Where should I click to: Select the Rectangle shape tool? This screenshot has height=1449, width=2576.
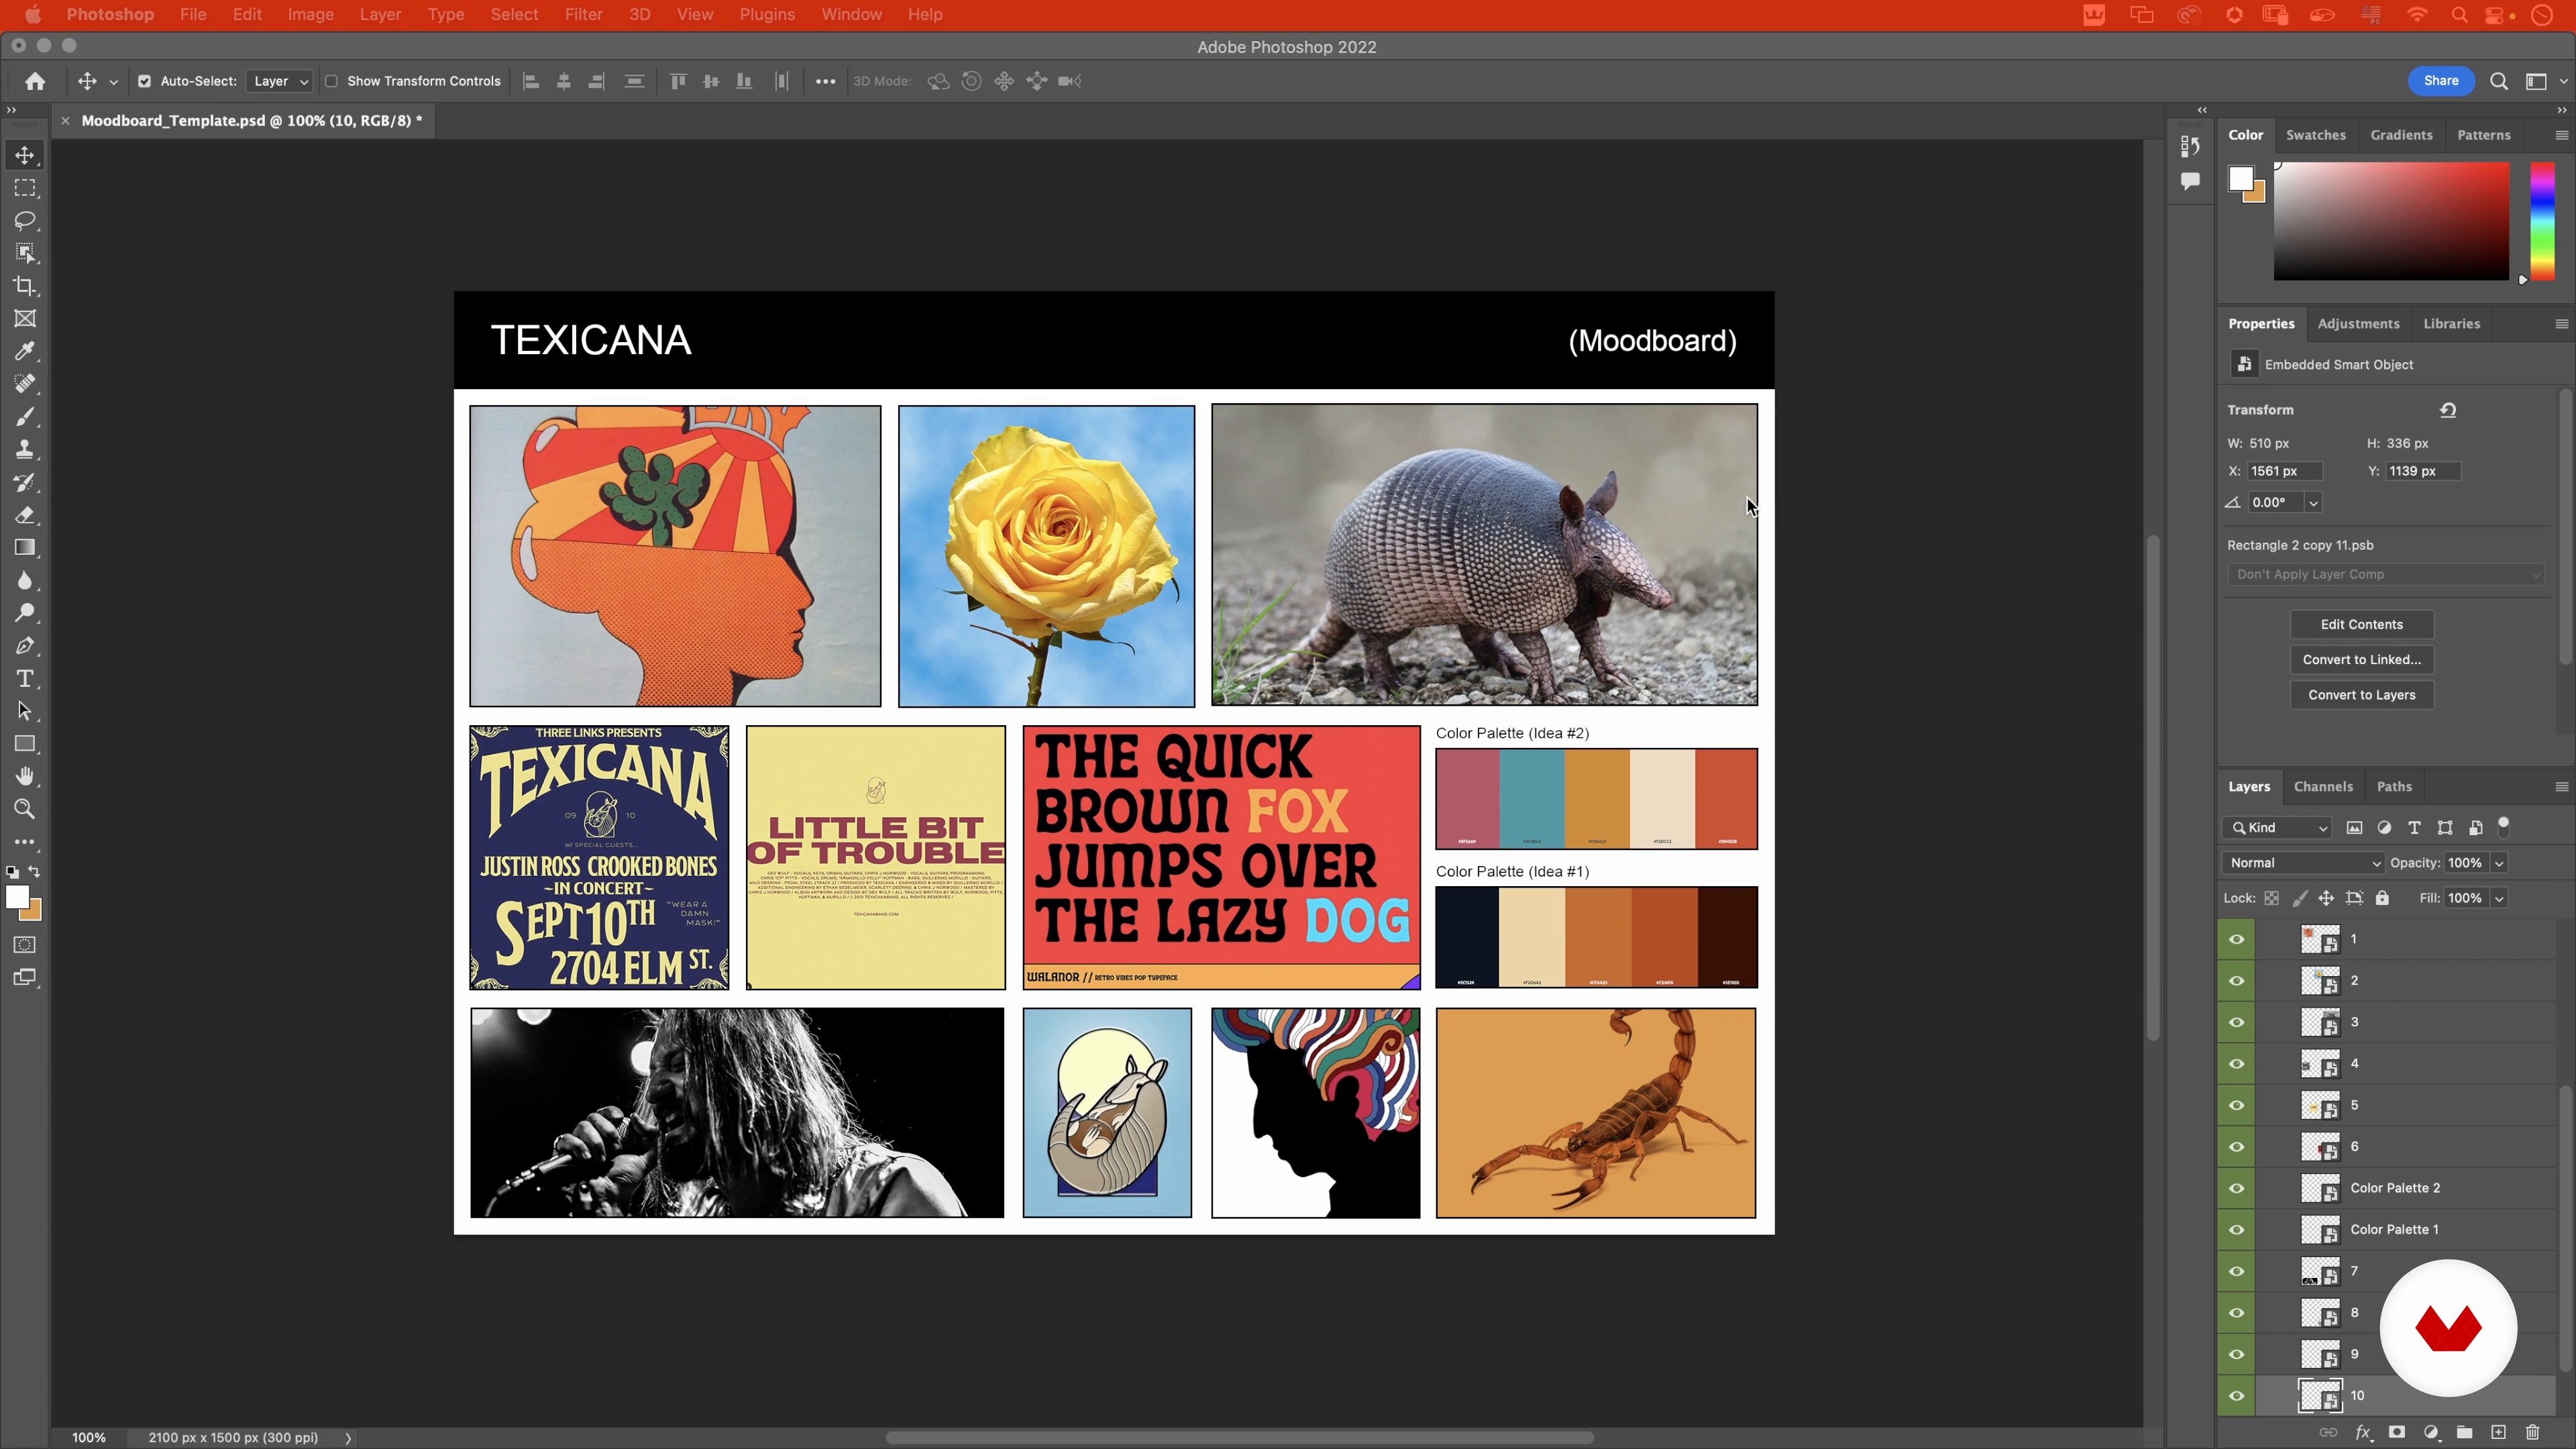pos(25,744)
